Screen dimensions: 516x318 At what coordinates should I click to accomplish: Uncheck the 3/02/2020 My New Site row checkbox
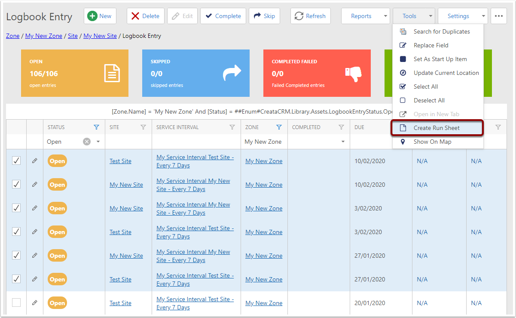pyautogui.click(x=16, y=208)
